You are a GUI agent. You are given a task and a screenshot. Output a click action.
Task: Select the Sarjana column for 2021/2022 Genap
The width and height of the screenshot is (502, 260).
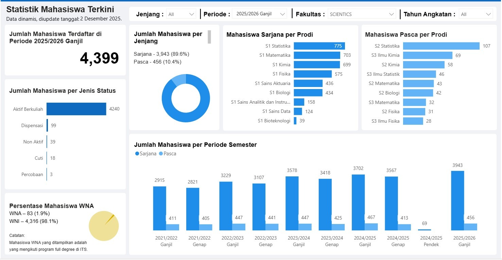pos(193,209)
